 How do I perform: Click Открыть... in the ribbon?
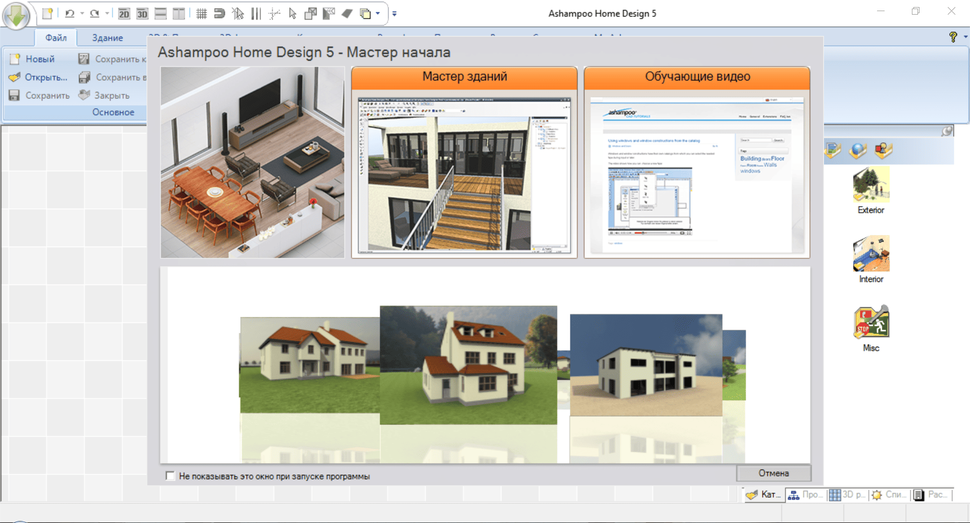point(38,77)
